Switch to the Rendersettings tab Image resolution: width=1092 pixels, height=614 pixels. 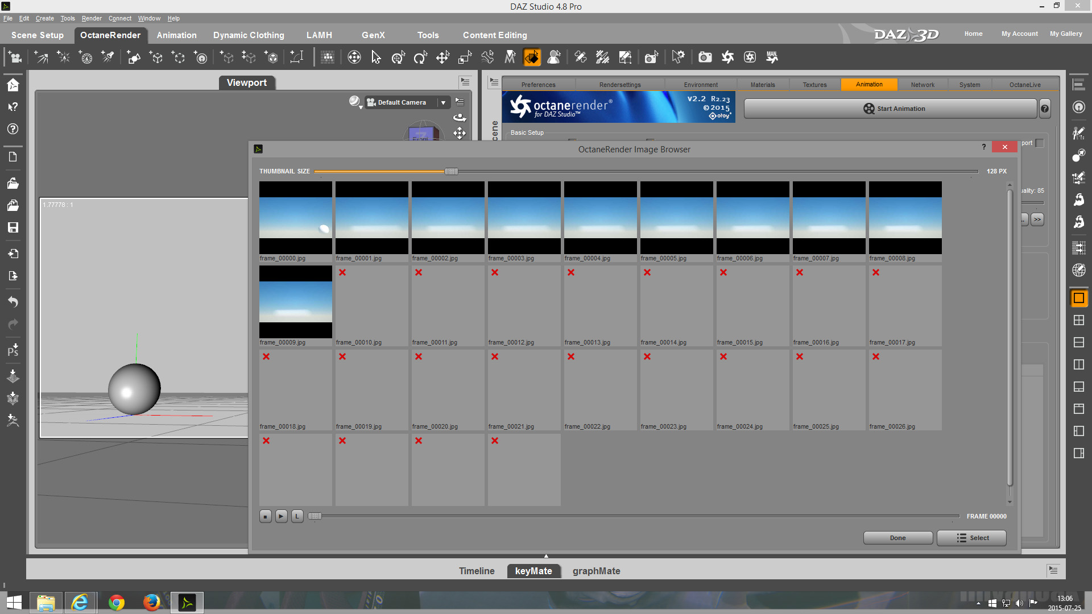point(619,85)
